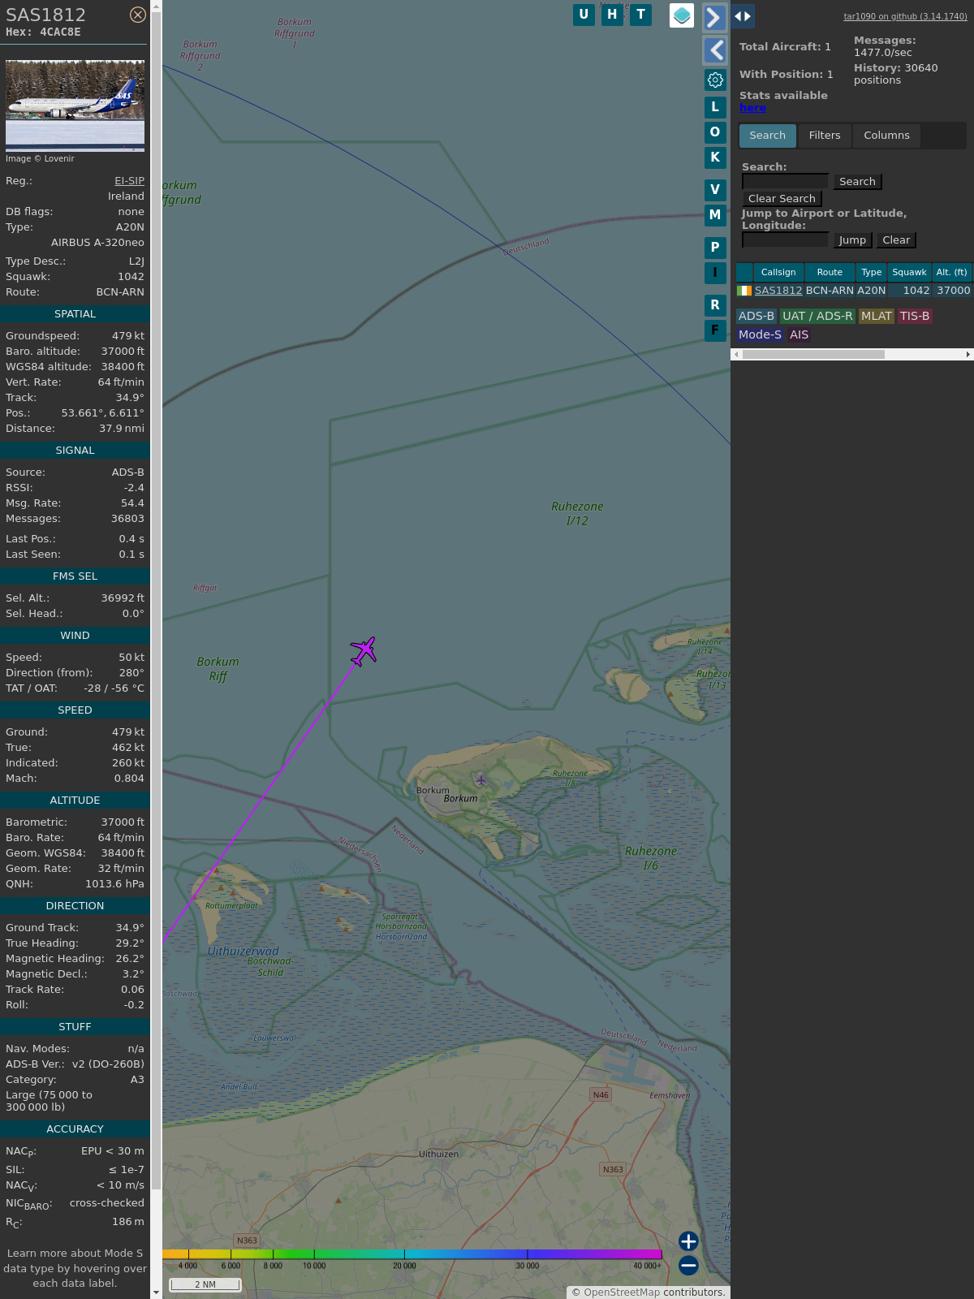Sort table by Alt. (ft) column
The height and width of the screenshot is (1299, 974).
coord(951,273)
